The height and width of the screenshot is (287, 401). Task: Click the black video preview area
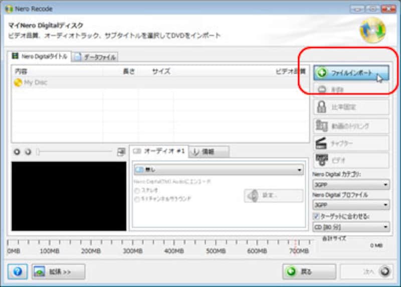[69, 196]
